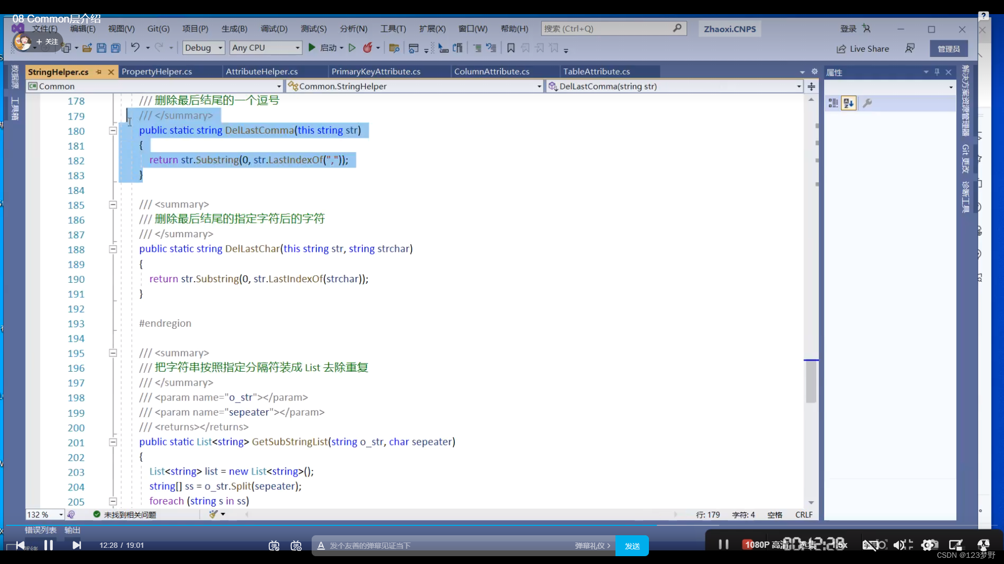Click code cleanup broom icon in status bar
This screenshot has width=1004, height=564.
click(x=213, y=514)
